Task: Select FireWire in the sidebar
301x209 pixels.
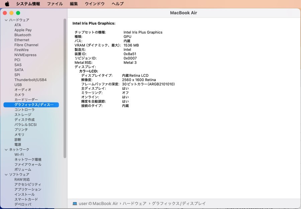Action: (x=21, y=50)
